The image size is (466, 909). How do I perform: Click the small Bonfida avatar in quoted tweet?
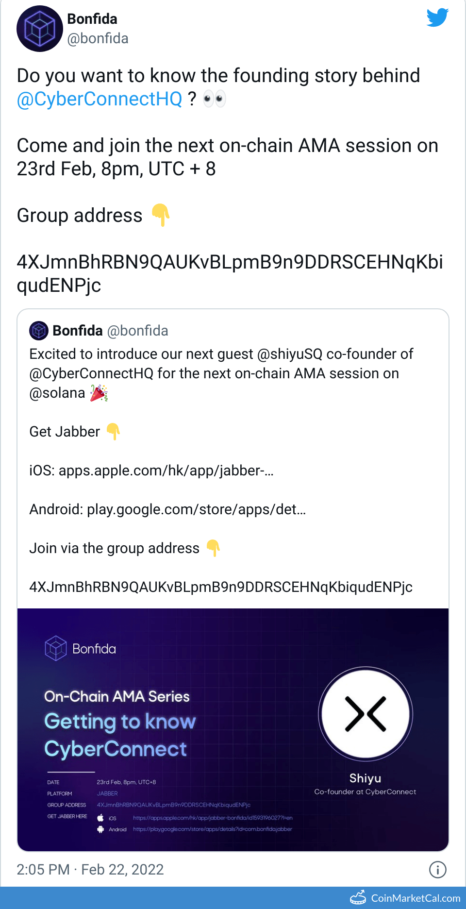[39, 331]
